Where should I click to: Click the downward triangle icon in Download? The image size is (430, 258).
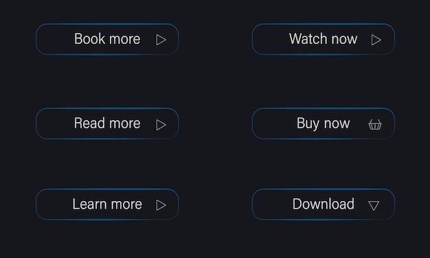pyautogui.click(x=374, y=205)
